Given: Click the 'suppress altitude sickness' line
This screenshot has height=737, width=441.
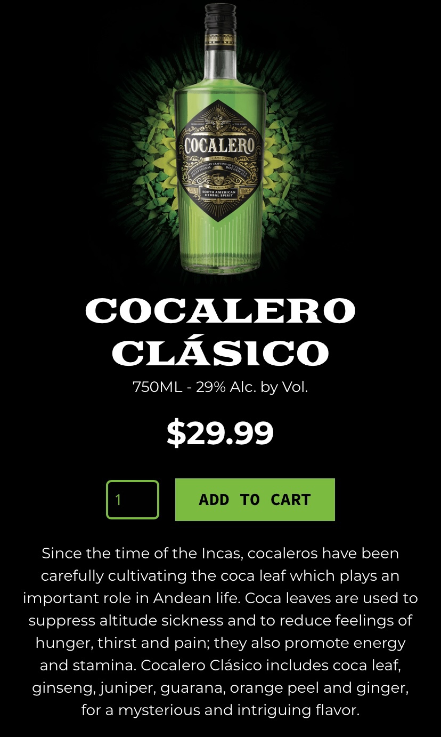Looking at the screenshot, I should click(x=220, y=621).
